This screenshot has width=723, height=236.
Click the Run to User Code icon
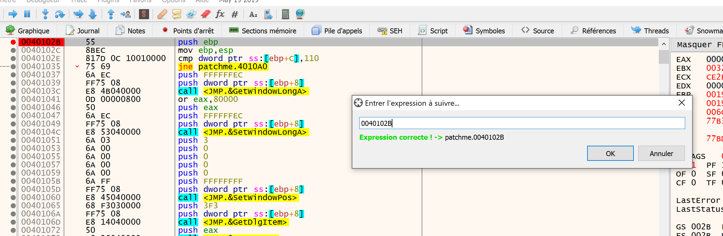tap(125, 14)
